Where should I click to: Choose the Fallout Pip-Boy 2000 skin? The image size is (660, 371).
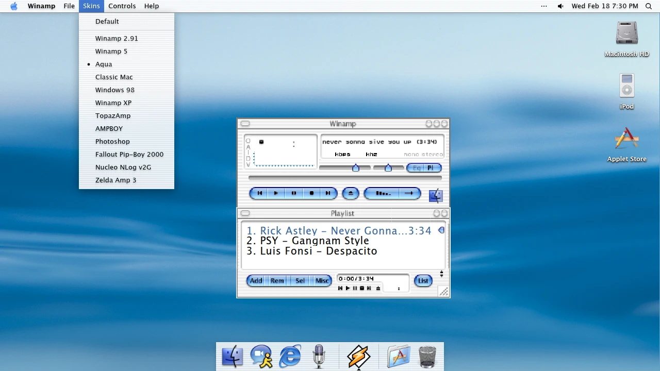(126, 154)
